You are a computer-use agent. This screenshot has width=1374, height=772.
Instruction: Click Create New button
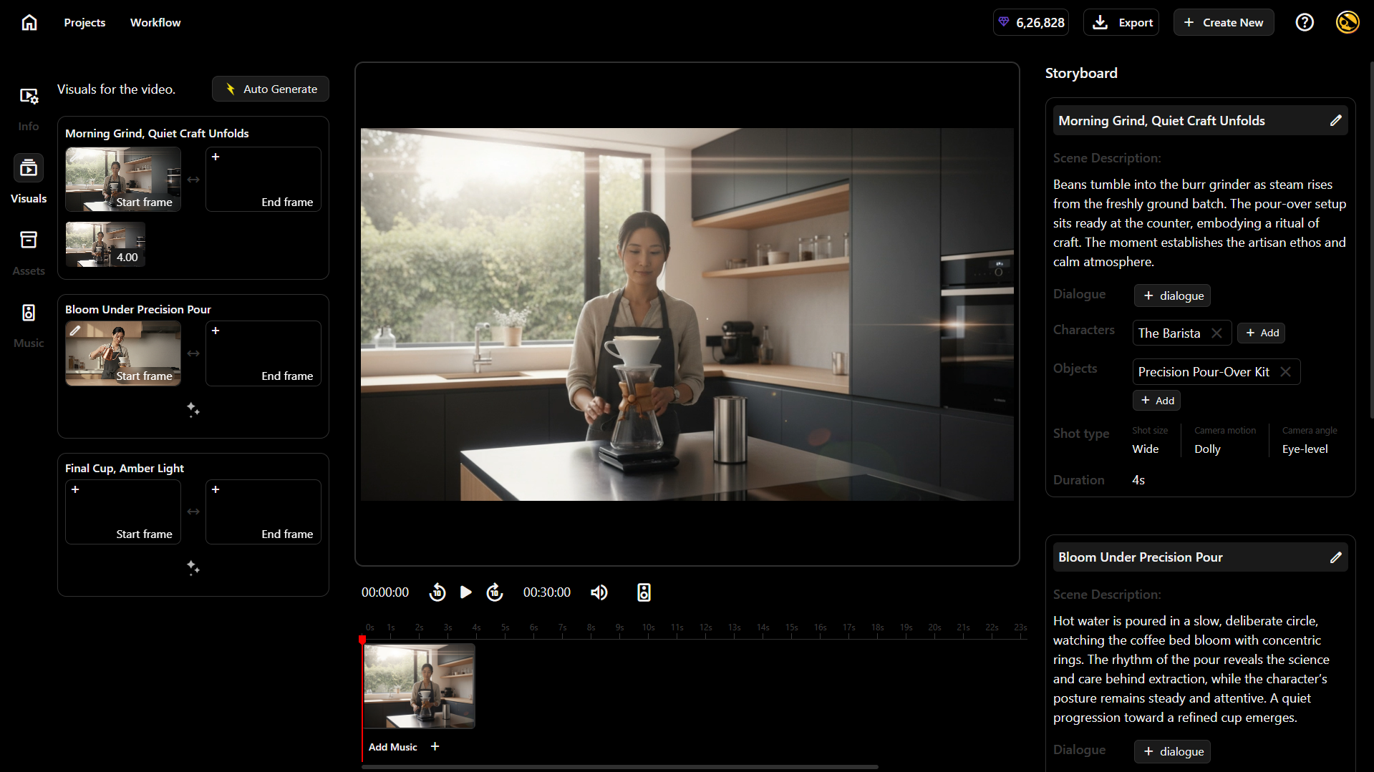[1224, 22]
